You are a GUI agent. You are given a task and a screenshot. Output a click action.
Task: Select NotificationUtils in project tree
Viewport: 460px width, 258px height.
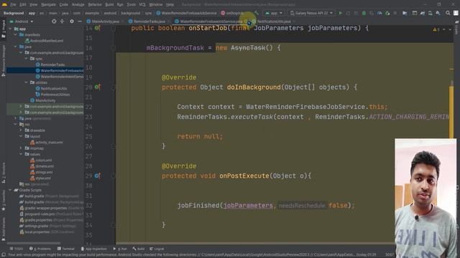pos(53,89)
